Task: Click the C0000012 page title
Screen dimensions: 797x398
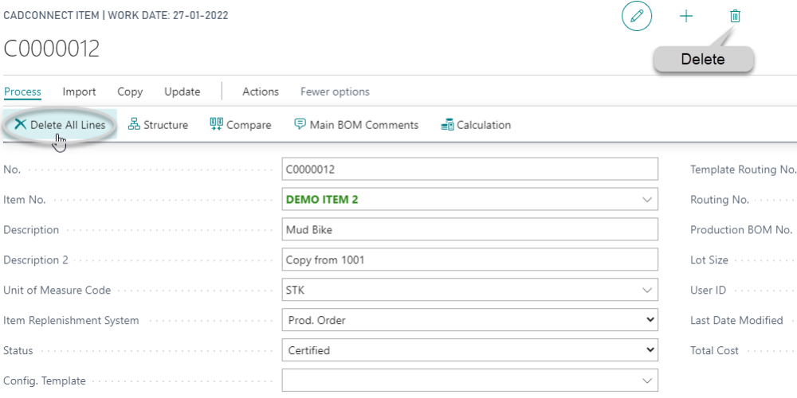Action: coord(51,49)
